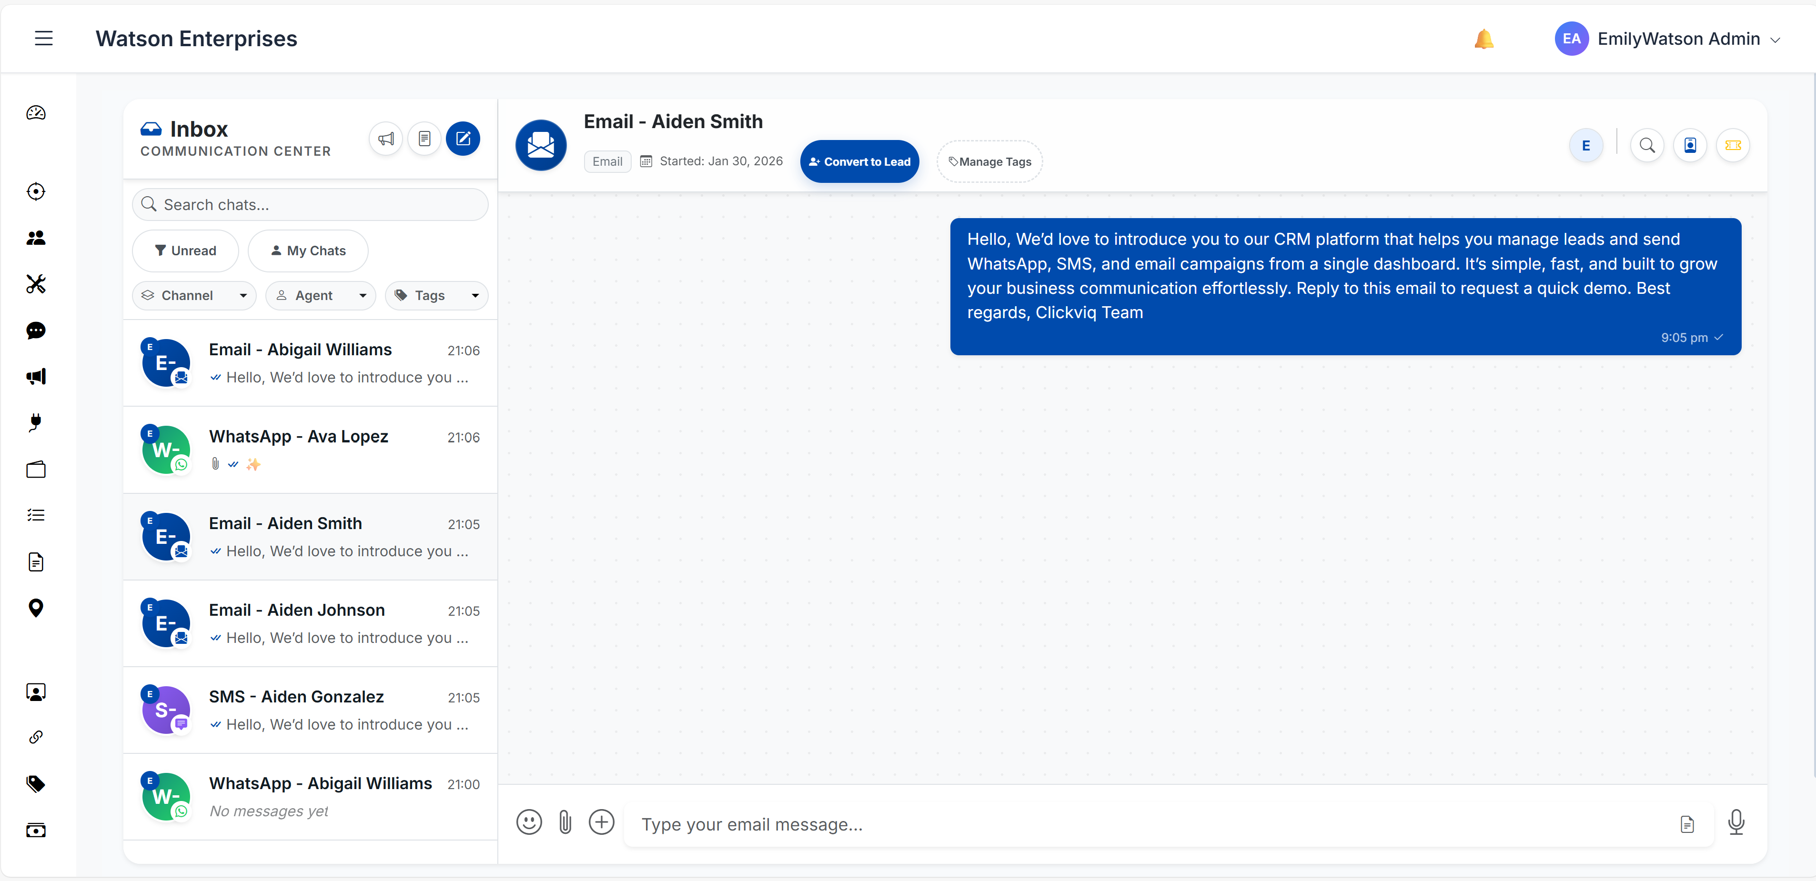Click the search magnifier in chat header
Image resolution: width=1816 pixels, height=881 pixels.
tap(1647, 145)
